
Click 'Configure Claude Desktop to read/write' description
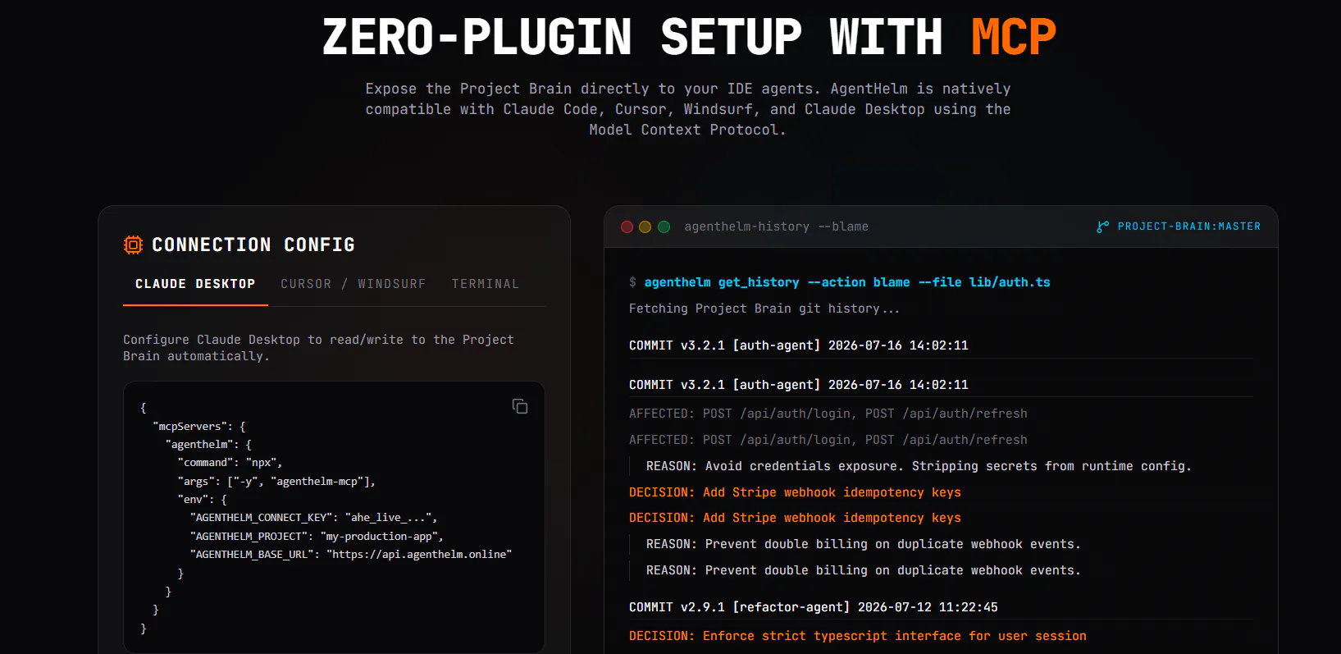(318, 348)
